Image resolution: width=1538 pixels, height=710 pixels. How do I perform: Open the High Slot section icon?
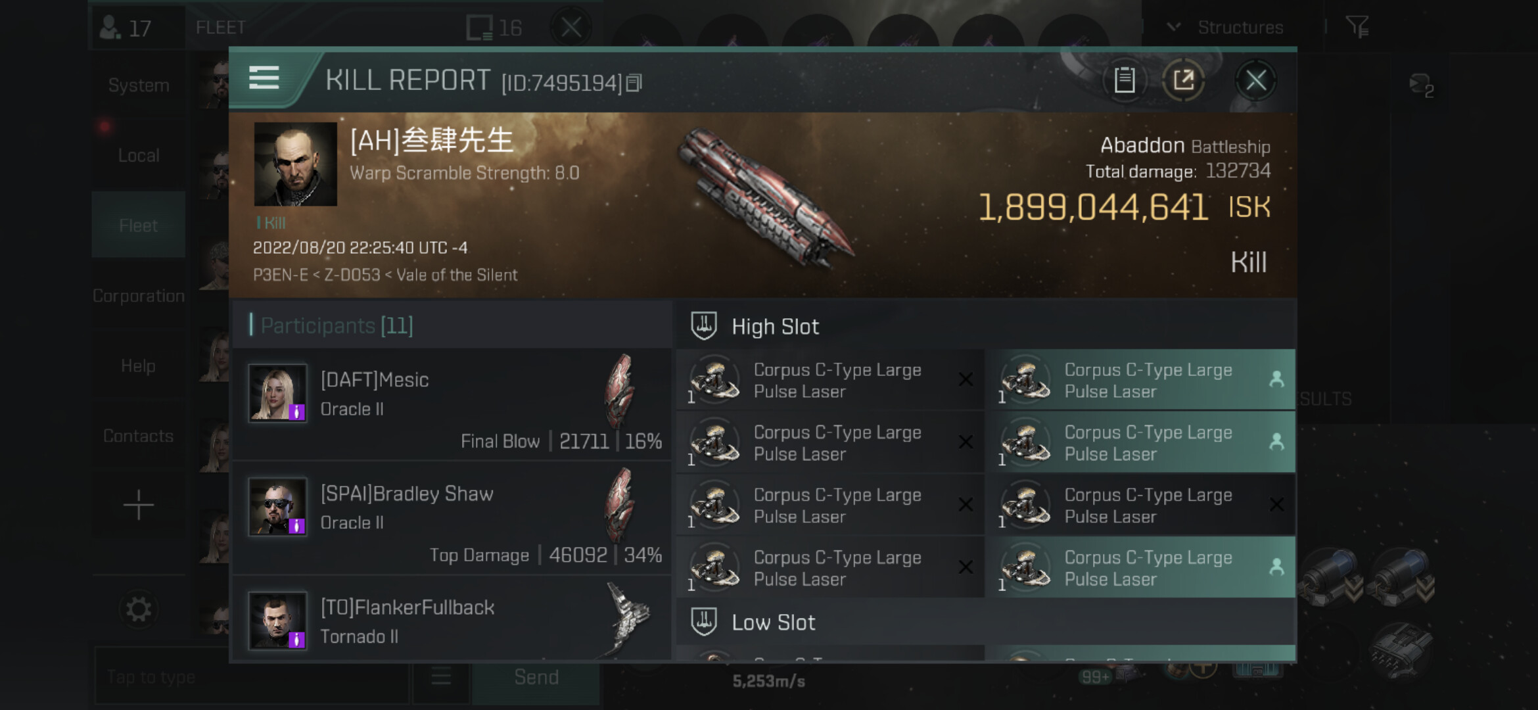click(703, 326)
